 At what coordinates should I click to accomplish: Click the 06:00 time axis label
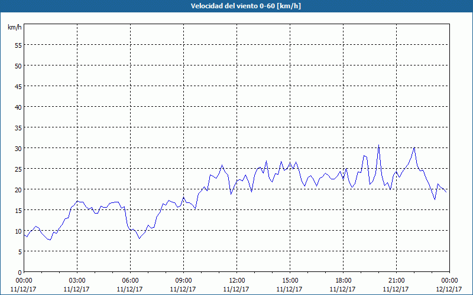coord(130,281)
